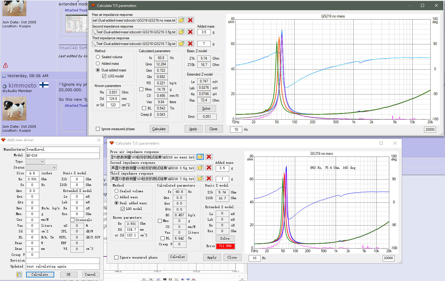Browse third impedance file in lower window
This screenshot has height=281, width=445.
200,178
